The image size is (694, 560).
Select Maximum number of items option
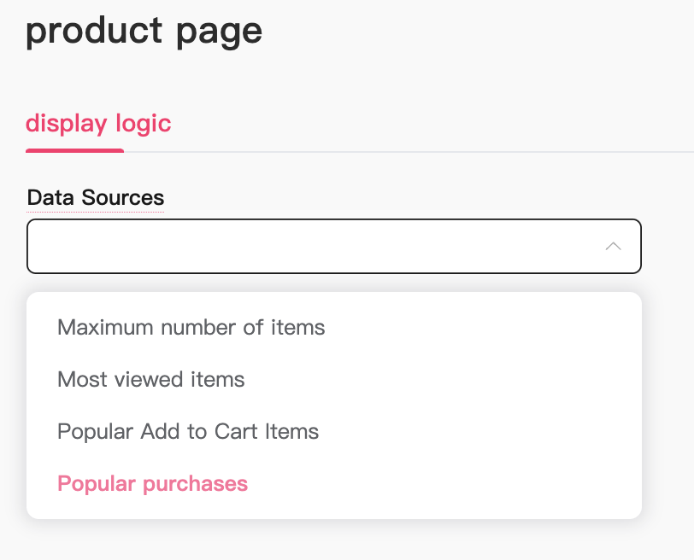coord(191,327)
